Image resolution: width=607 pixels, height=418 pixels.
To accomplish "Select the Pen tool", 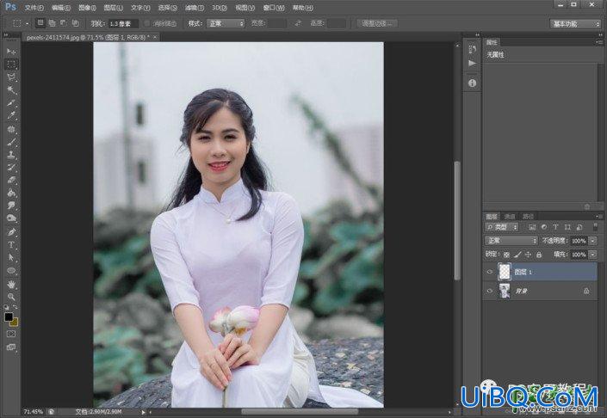I will point(11,232).
